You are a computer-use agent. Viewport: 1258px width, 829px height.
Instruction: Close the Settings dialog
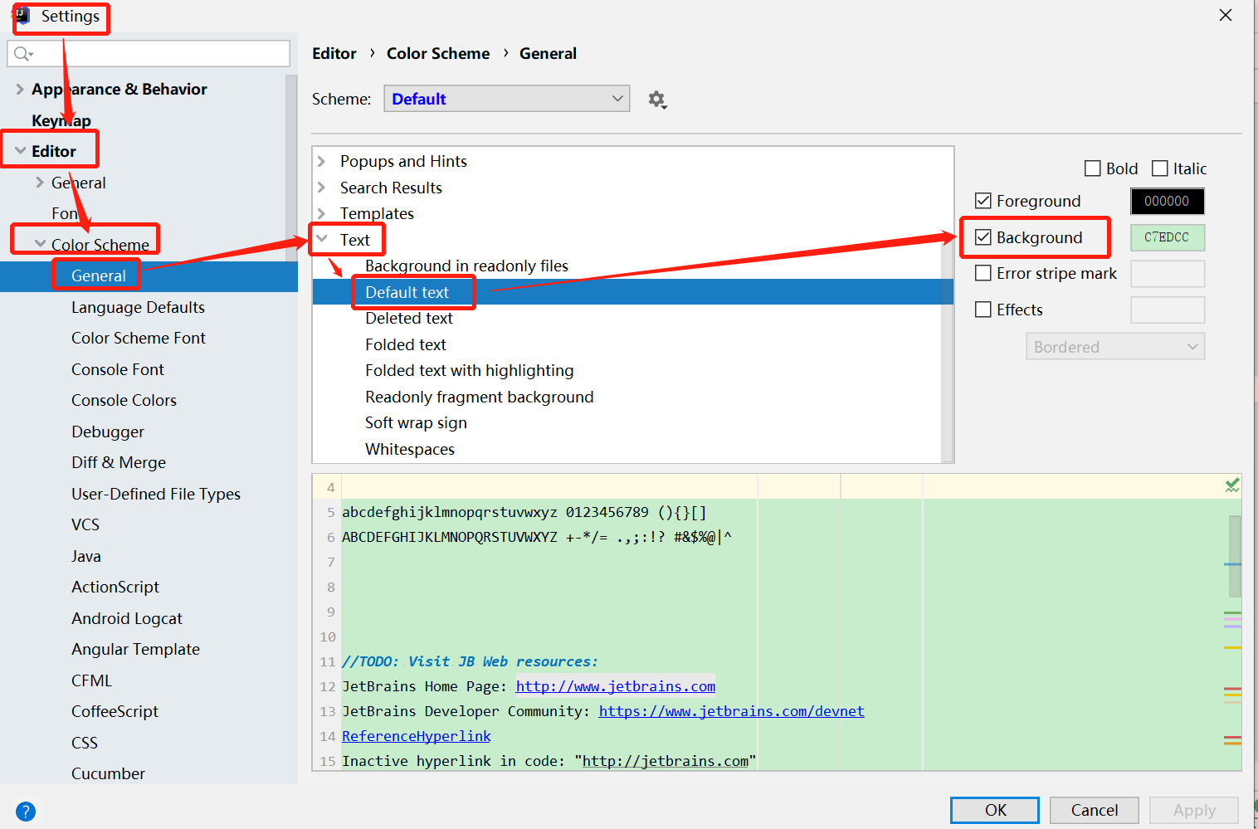point(1226,15)
